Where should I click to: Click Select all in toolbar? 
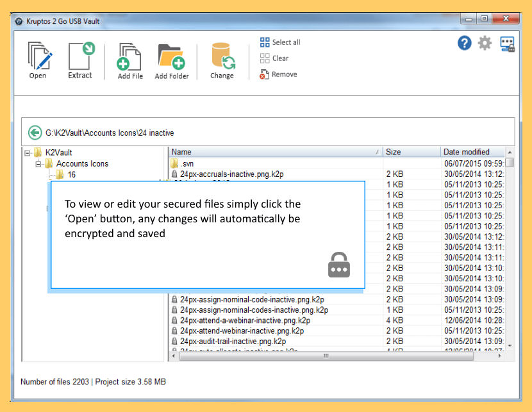tap(280, 42)
